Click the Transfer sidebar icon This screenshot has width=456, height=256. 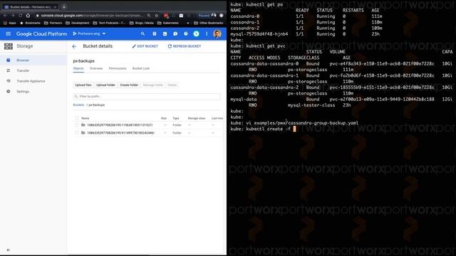[x=8, y=70]
